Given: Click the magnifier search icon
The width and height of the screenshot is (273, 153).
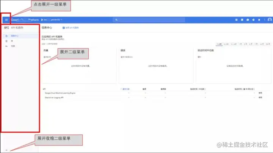Looking at the screenshot, I should coord(116,20).
